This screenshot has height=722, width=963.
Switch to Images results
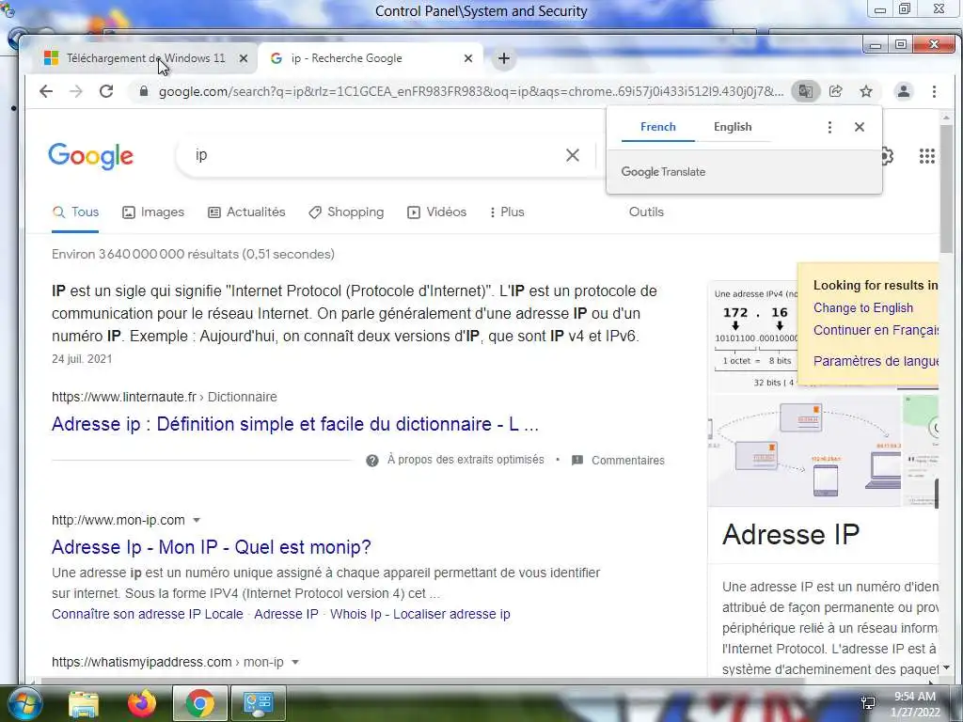[x=153, y=212]
